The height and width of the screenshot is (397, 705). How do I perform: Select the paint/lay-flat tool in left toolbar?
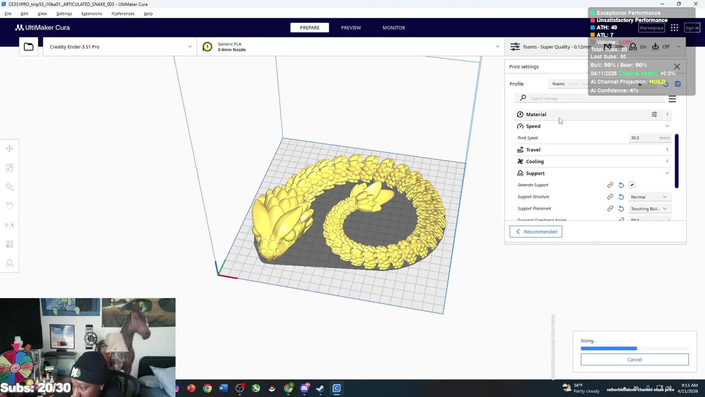9,187
